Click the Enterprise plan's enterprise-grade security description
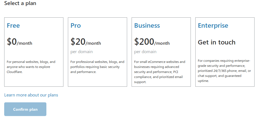The width and height of the screenshot is (259, 118). pos(224,71)
